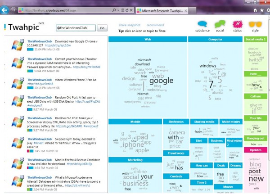Click the stop X icon in address bar
Image resolution: width=270 pixels, height=194 pixels.
(131, 10)
